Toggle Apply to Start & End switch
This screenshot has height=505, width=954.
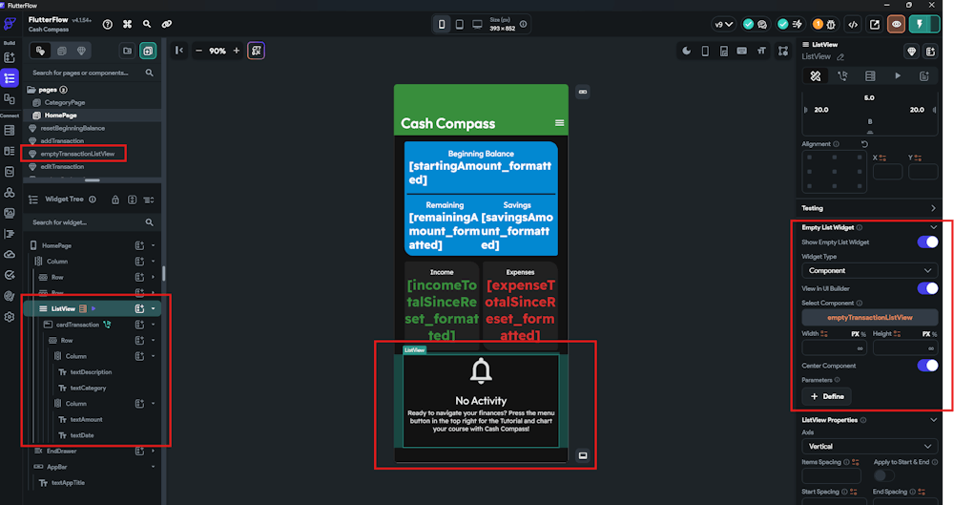pos(884,475)
